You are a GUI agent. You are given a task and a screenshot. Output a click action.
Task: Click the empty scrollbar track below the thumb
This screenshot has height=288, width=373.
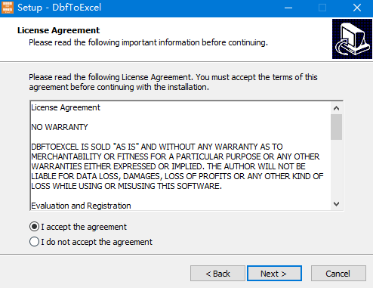point(336,169)
